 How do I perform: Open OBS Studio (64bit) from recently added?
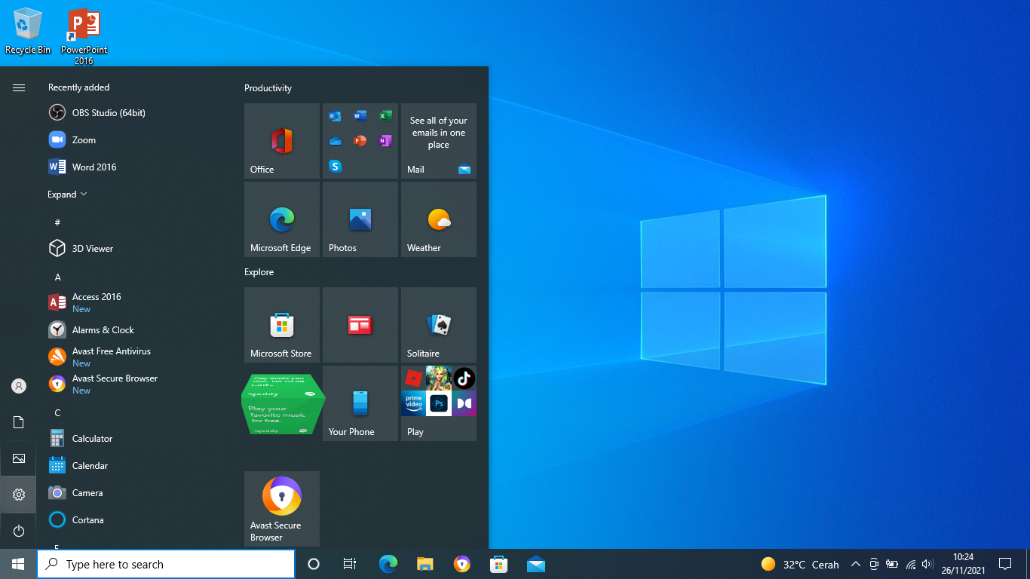(x=134, y=113)
